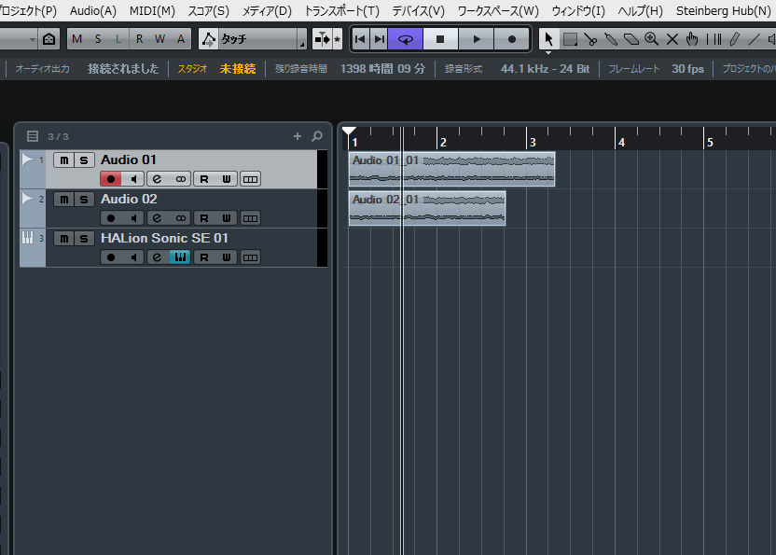Toggle the Auto-Scroll button
This screenshot has width=776, height=555.
coord(322,39)
